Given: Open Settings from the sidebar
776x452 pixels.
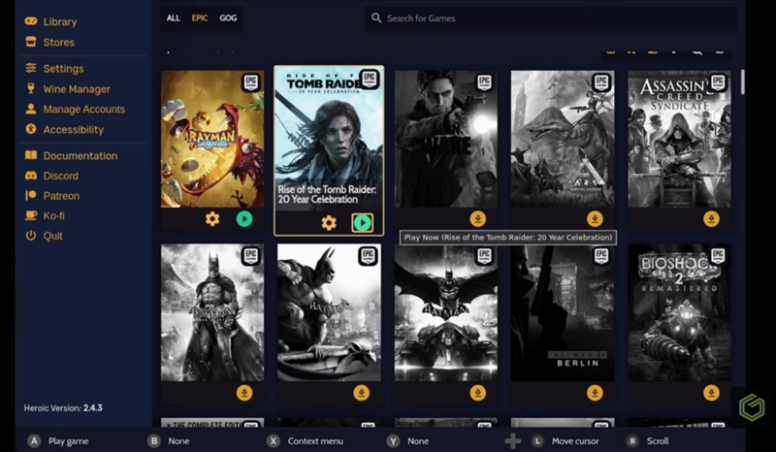Looking at the screenshot, I should click(x=54, y=68).
